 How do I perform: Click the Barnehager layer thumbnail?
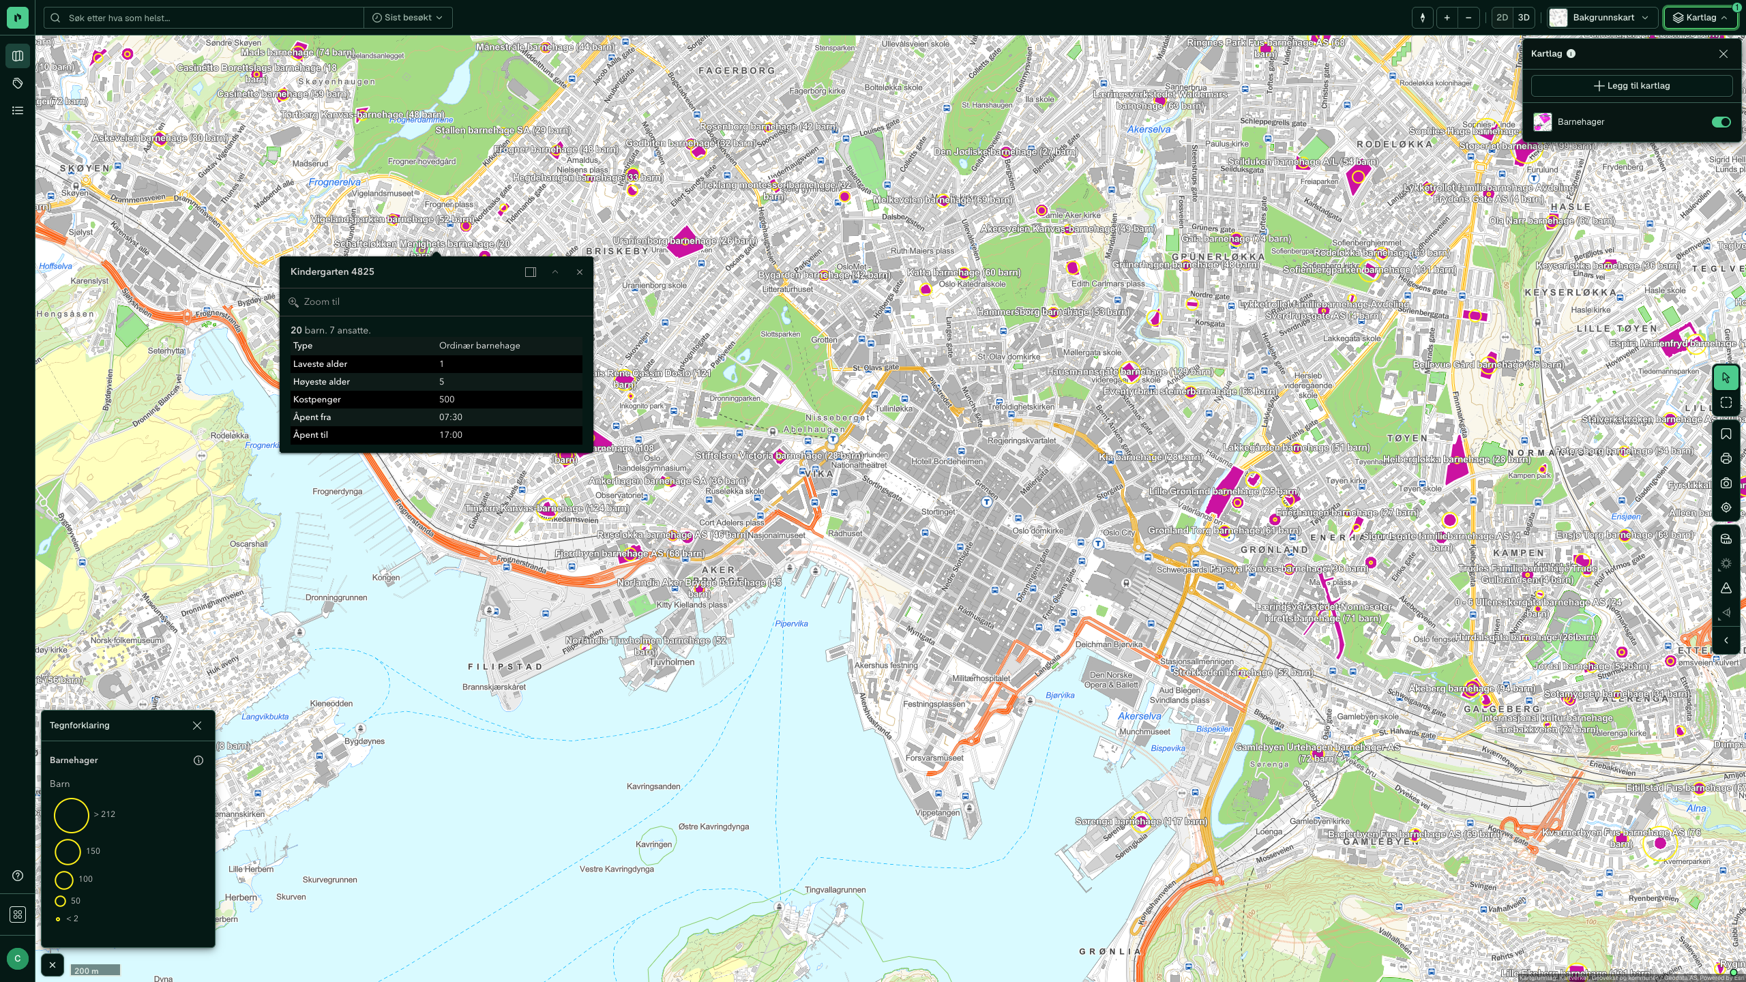point(1543,122)
